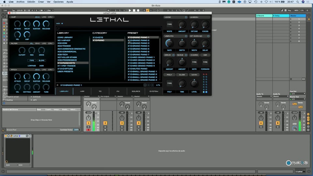Click filter TYPE button
The width and height of the screenshot is (313, 176).
coord(32,61)
